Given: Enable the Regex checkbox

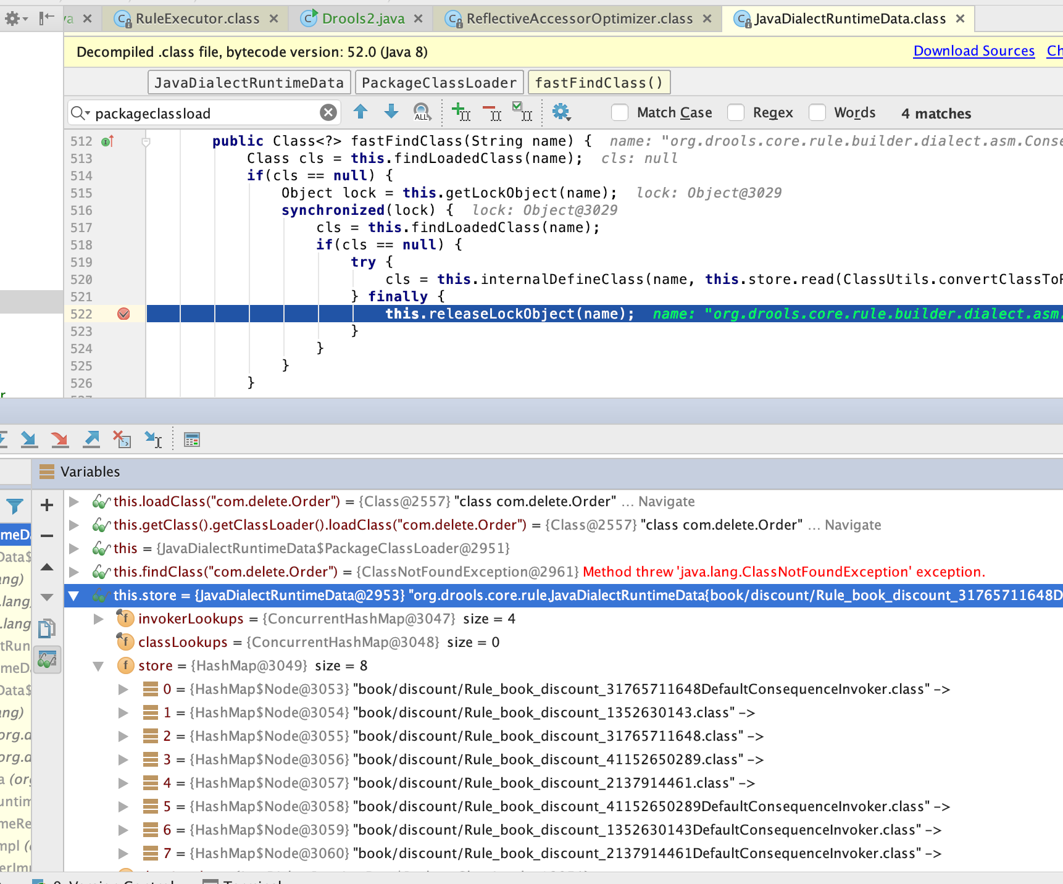Looking at the screenshot, I should click(736, 112).
